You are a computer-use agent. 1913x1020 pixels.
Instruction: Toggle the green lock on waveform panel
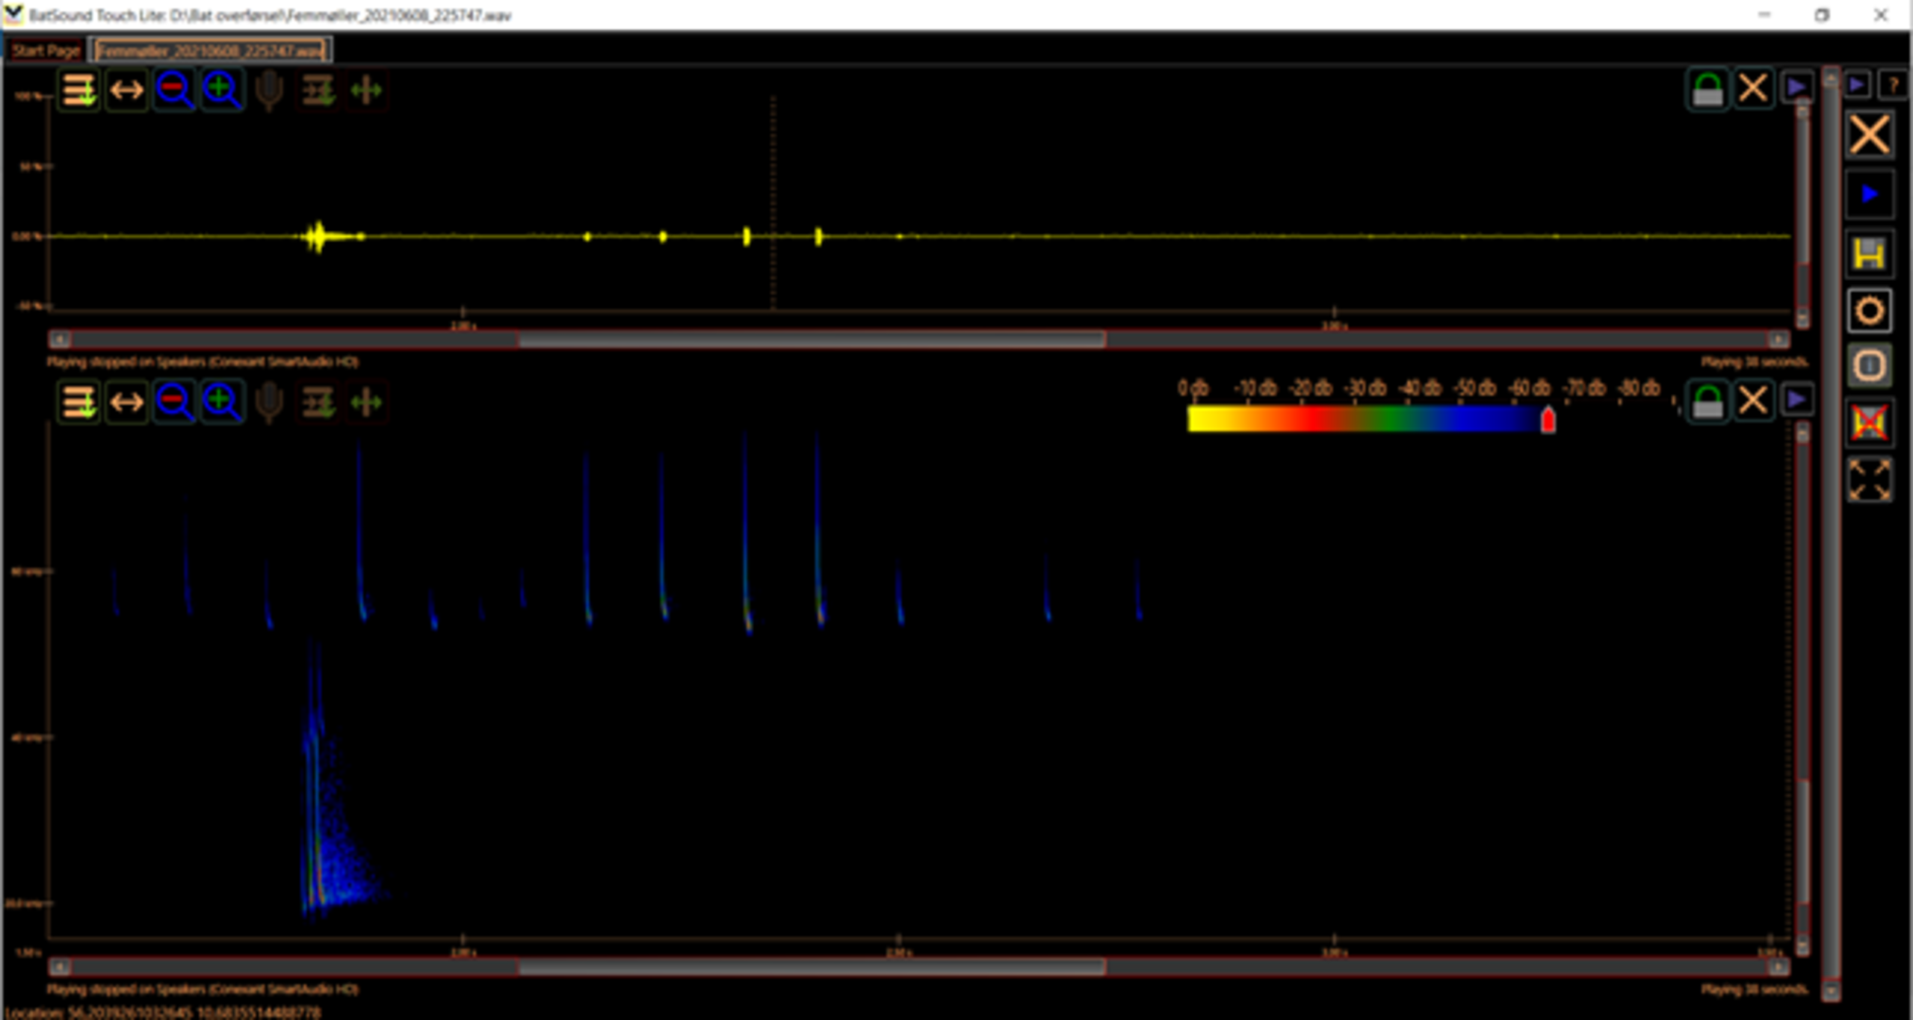click(x=1707, y=90)
